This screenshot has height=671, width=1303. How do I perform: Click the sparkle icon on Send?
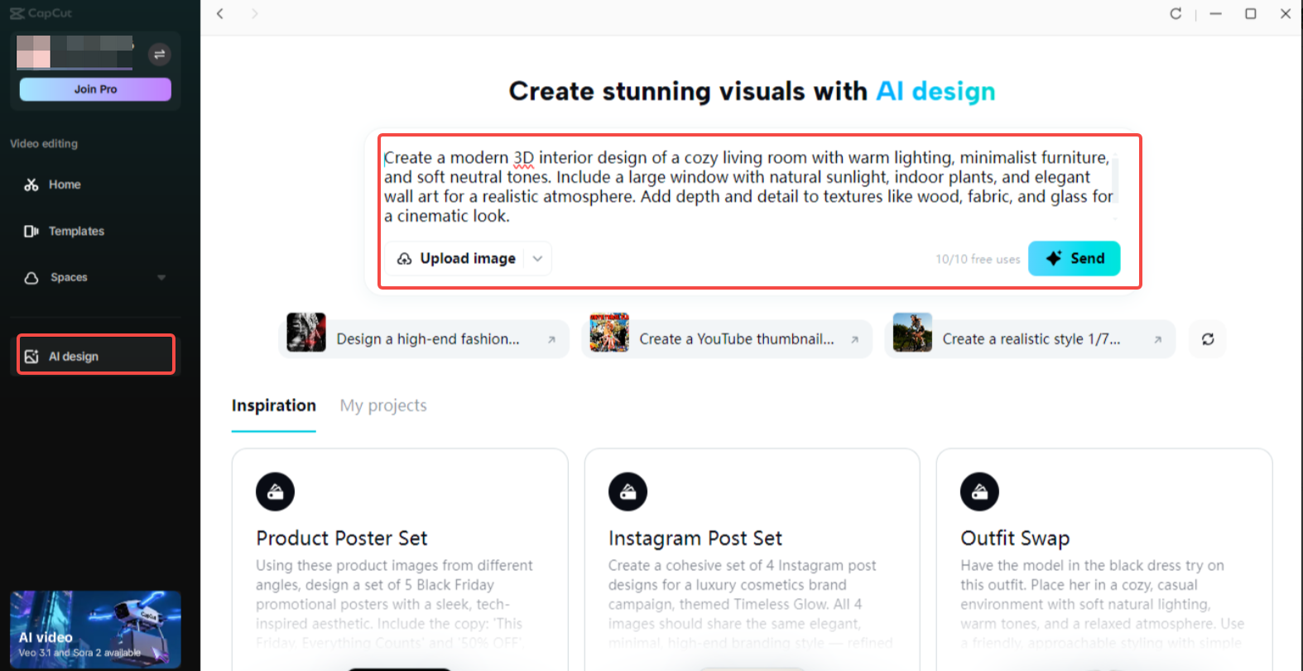(x=1054, y=258)
